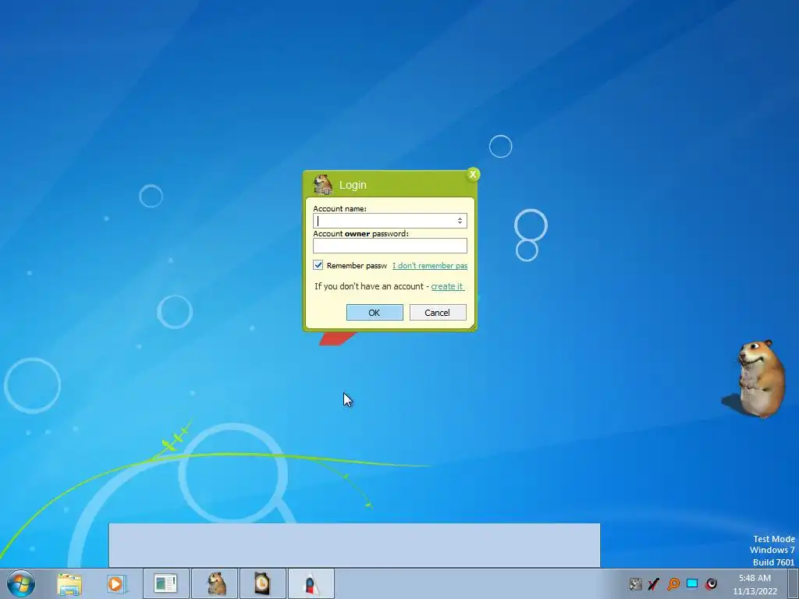
Task: Click the Show desktop strip
Action: [x=794, y=583]
